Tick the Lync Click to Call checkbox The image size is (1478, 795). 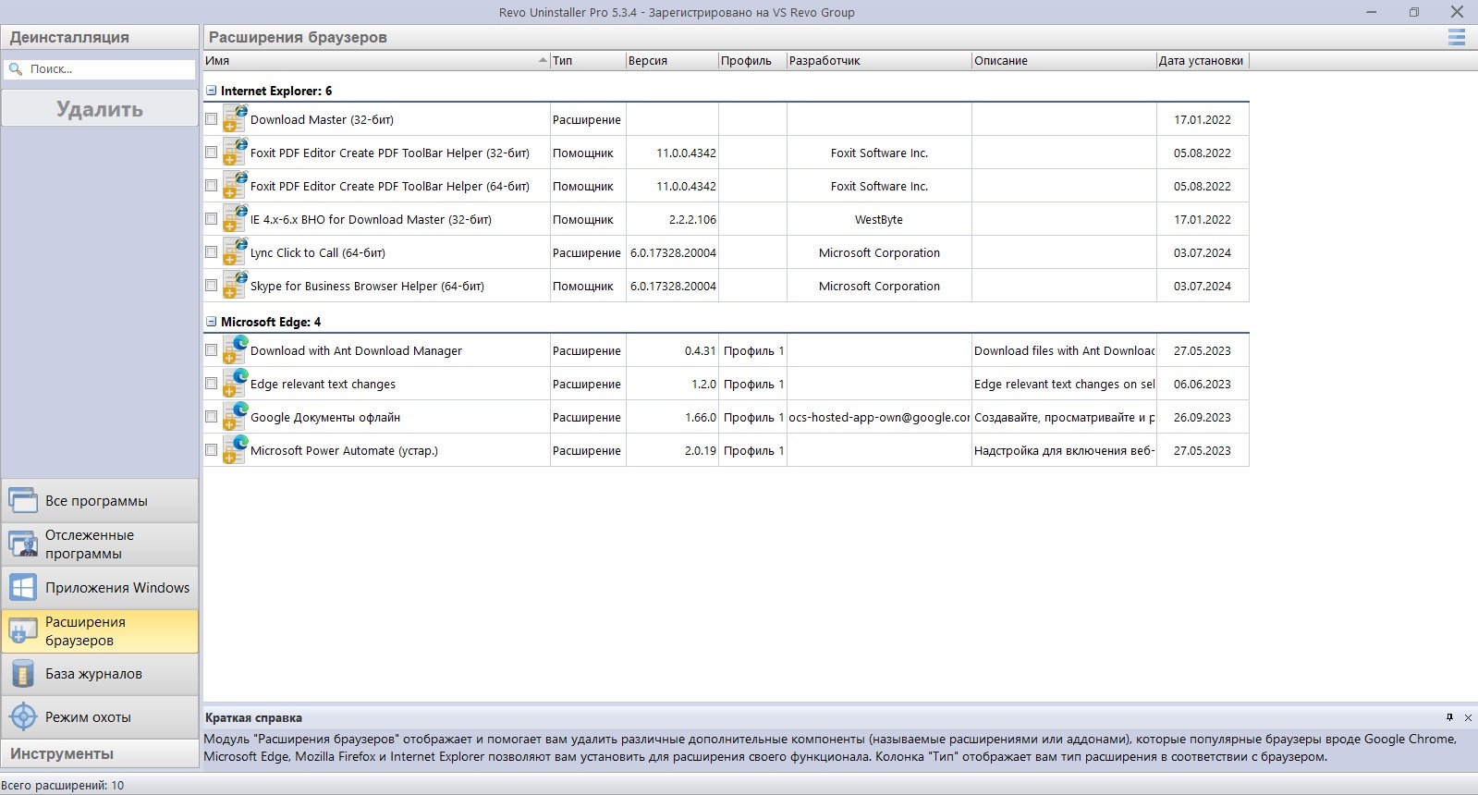212,252
